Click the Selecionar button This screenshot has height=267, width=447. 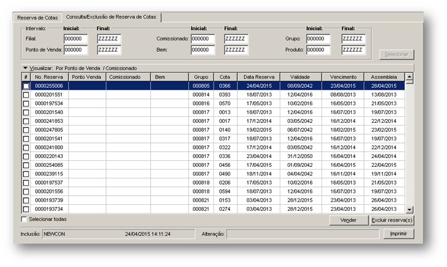pyautogui.click(x=396, y=55)
